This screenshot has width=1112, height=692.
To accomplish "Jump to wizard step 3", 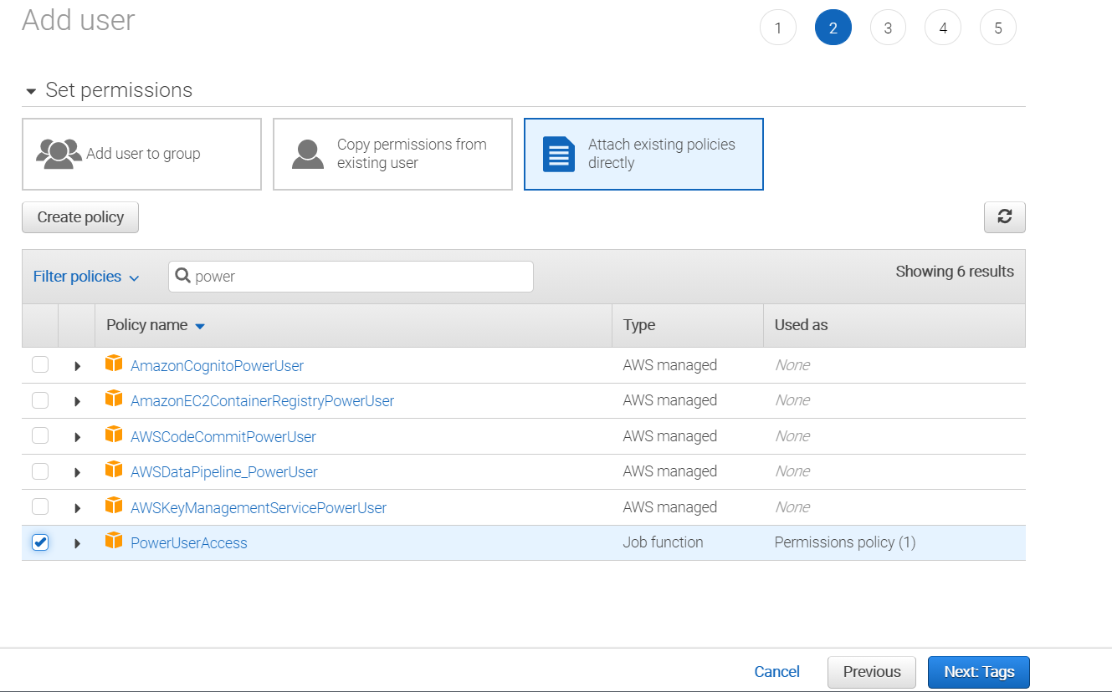I will point(888,28).
